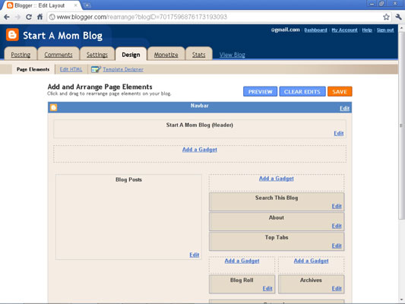Edit the Start A Mom Blog header
The width and height of the screenshot is (405, 304).
coord(339,133)
